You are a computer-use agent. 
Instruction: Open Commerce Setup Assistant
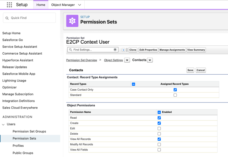coord(22,53)
